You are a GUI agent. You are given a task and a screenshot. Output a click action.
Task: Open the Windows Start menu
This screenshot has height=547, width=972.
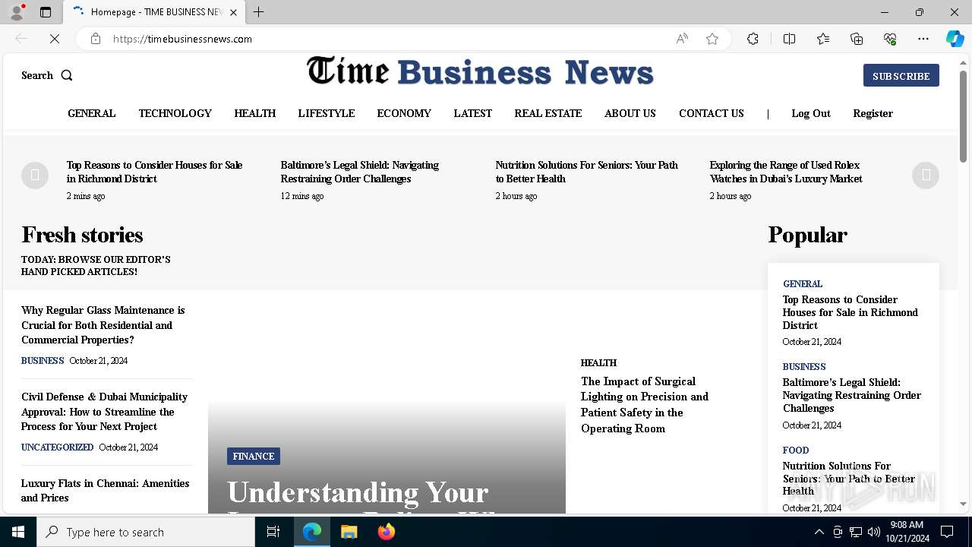(x=18, y=532)
